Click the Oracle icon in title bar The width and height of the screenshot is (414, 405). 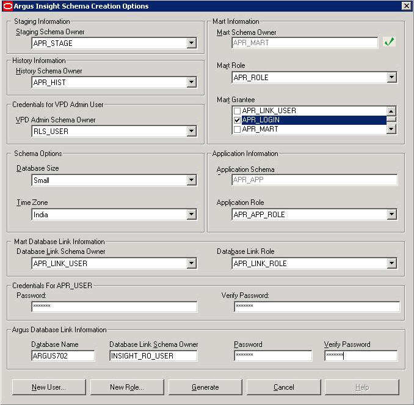tap(7, 6)
